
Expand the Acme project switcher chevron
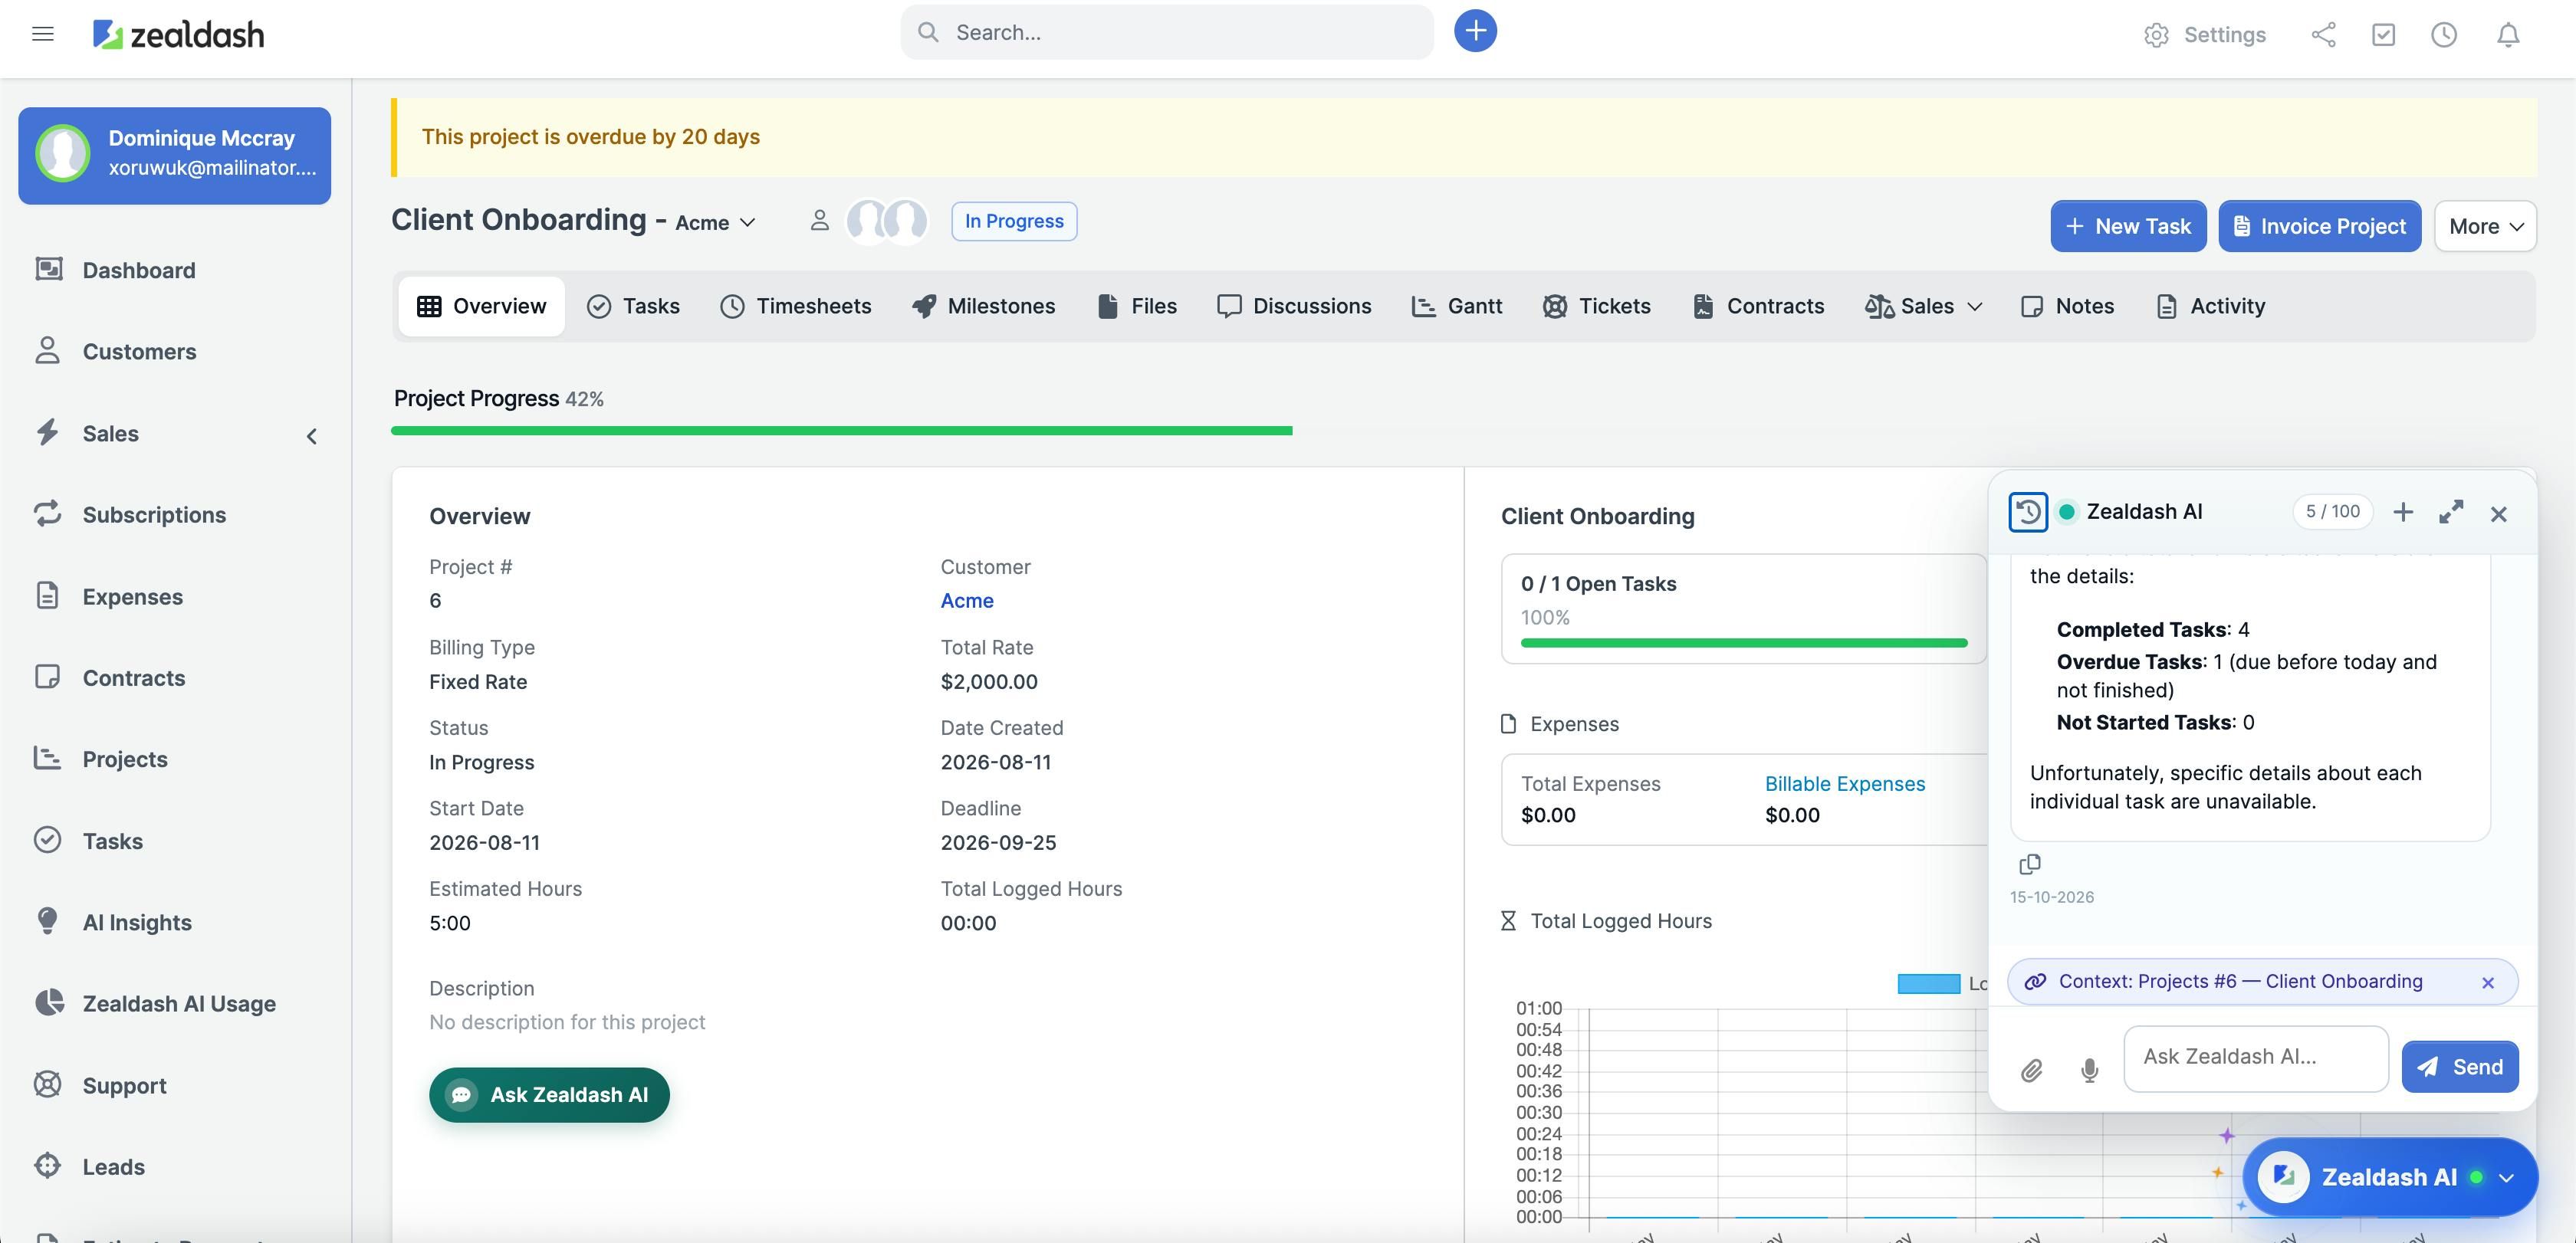point(747,223)
